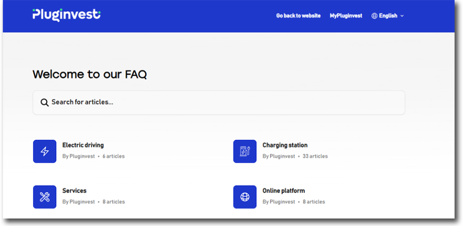473x226 pixels.
Task: Click the globe icon beside English
Action: pos(374,16)
